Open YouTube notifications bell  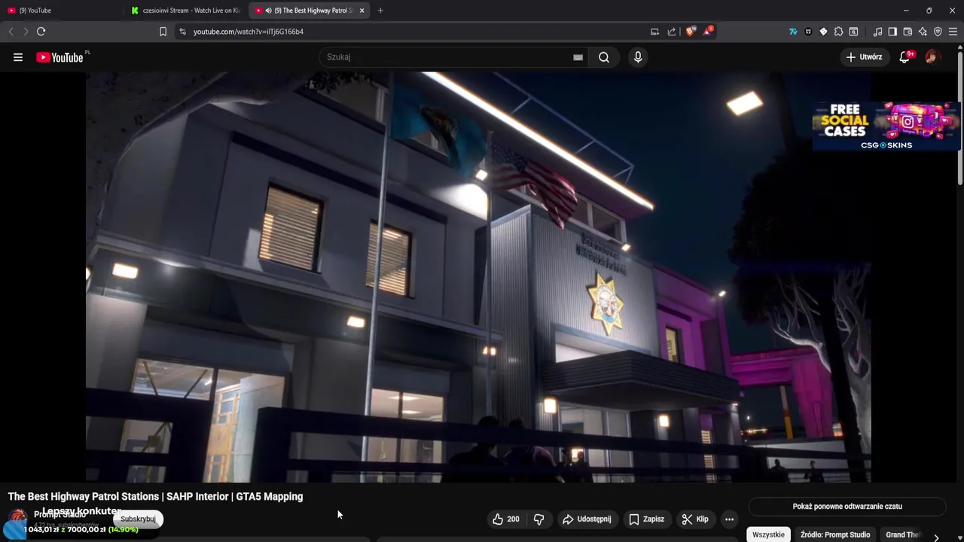coord(905,57)
